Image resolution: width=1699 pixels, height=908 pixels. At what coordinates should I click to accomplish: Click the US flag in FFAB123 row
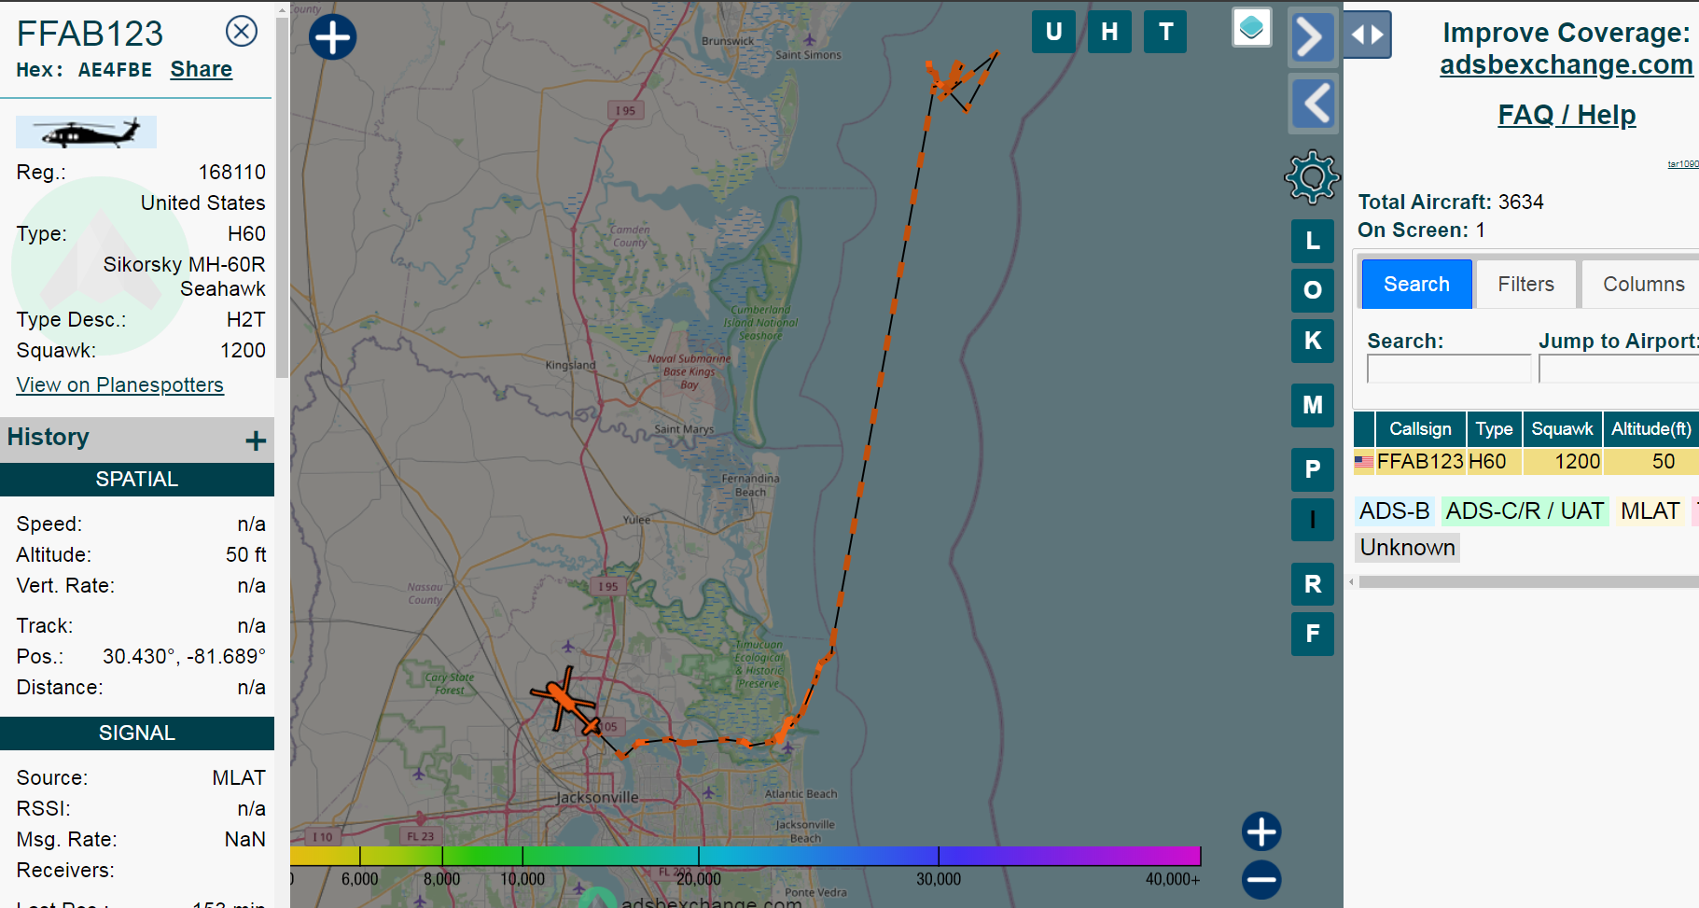pos(1364,462)
